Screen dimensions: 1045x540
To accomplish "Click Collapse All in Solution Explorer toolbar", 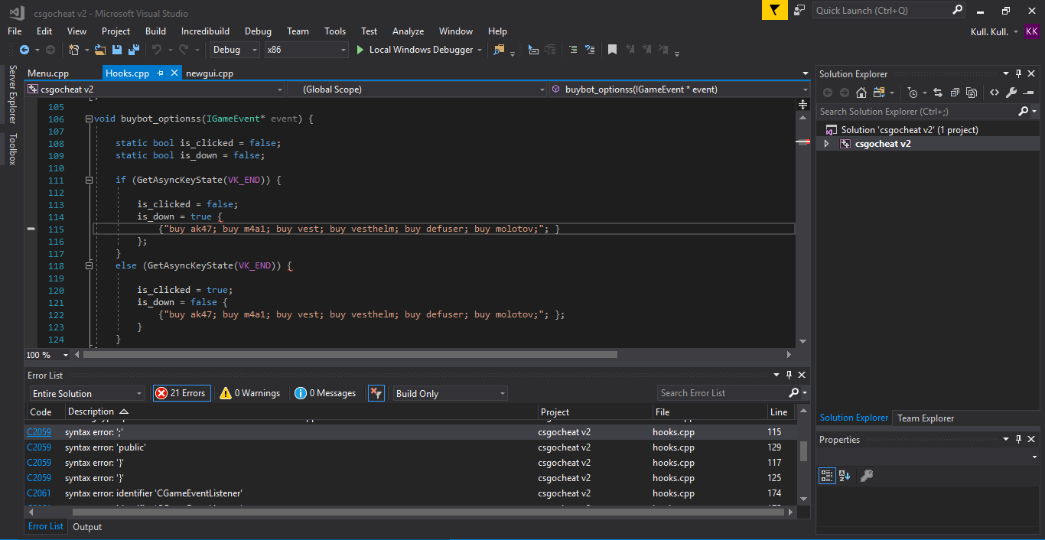I will pos(955,93).
